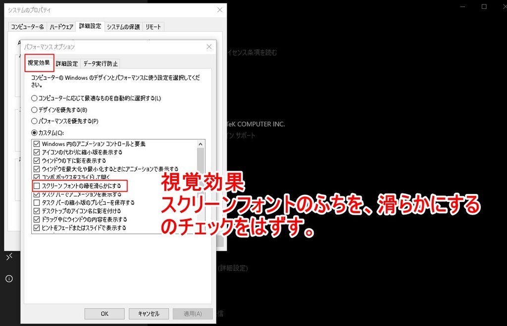Check タスク バーの縮小版のプレビューを保存する box
507x326 pixels.
tap(36, 202)
